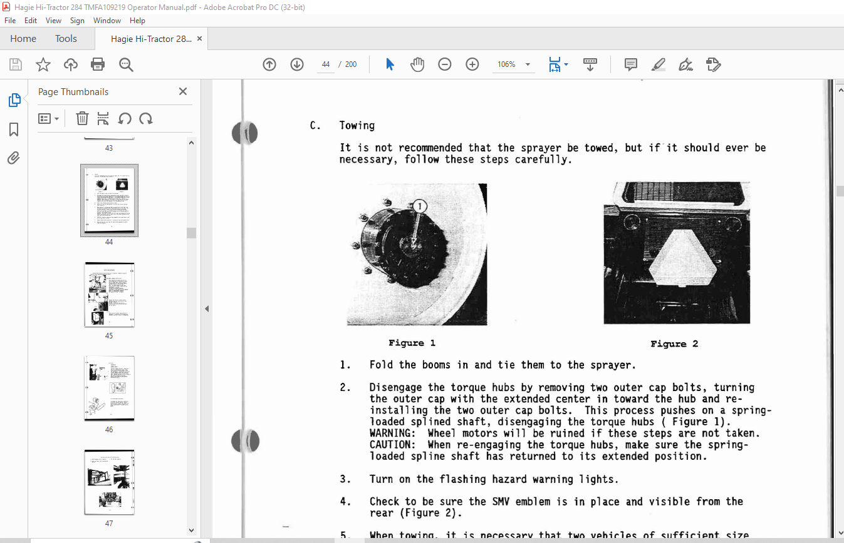Print the document with printer icon
844x543 pixels.
click(x=98, y=64)
